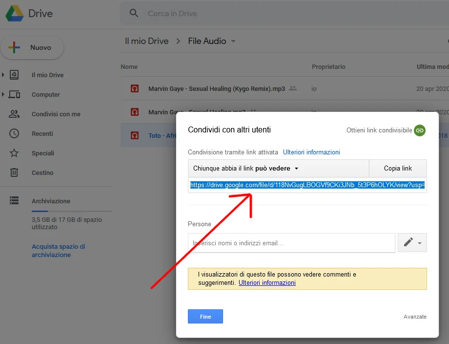Open the File Audio folder dropdown
Image resolution: width=449 pixels, height=344 pixels.
coord(233,41)
